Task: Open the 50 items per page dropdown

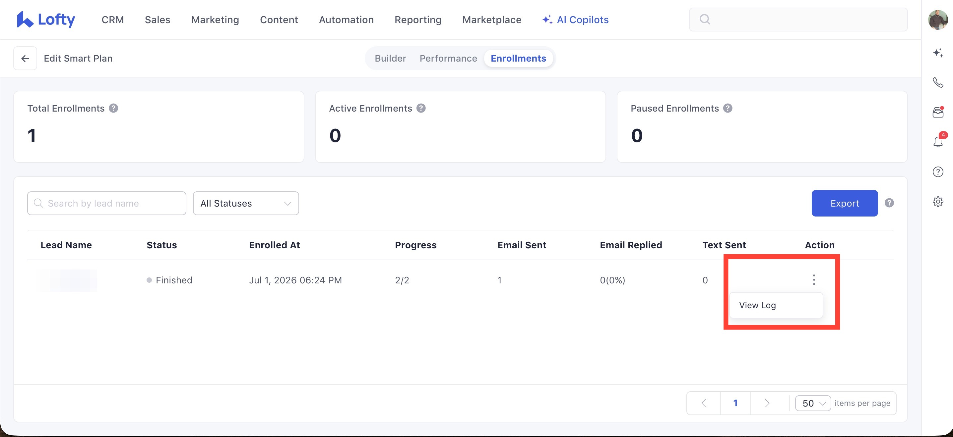Action: click(813, 403)
